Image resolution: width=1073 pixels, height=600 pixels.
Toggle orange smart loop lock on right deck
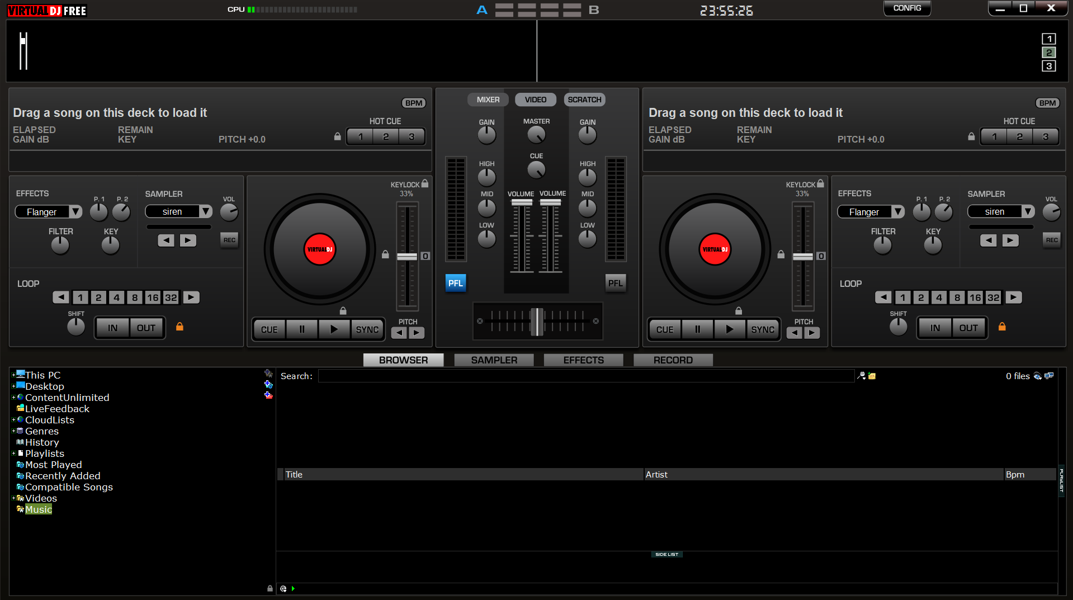1002,327
